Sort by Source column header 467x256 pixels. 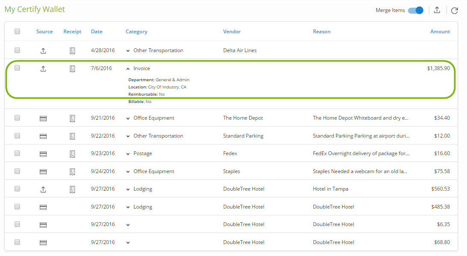pos(45,32)
